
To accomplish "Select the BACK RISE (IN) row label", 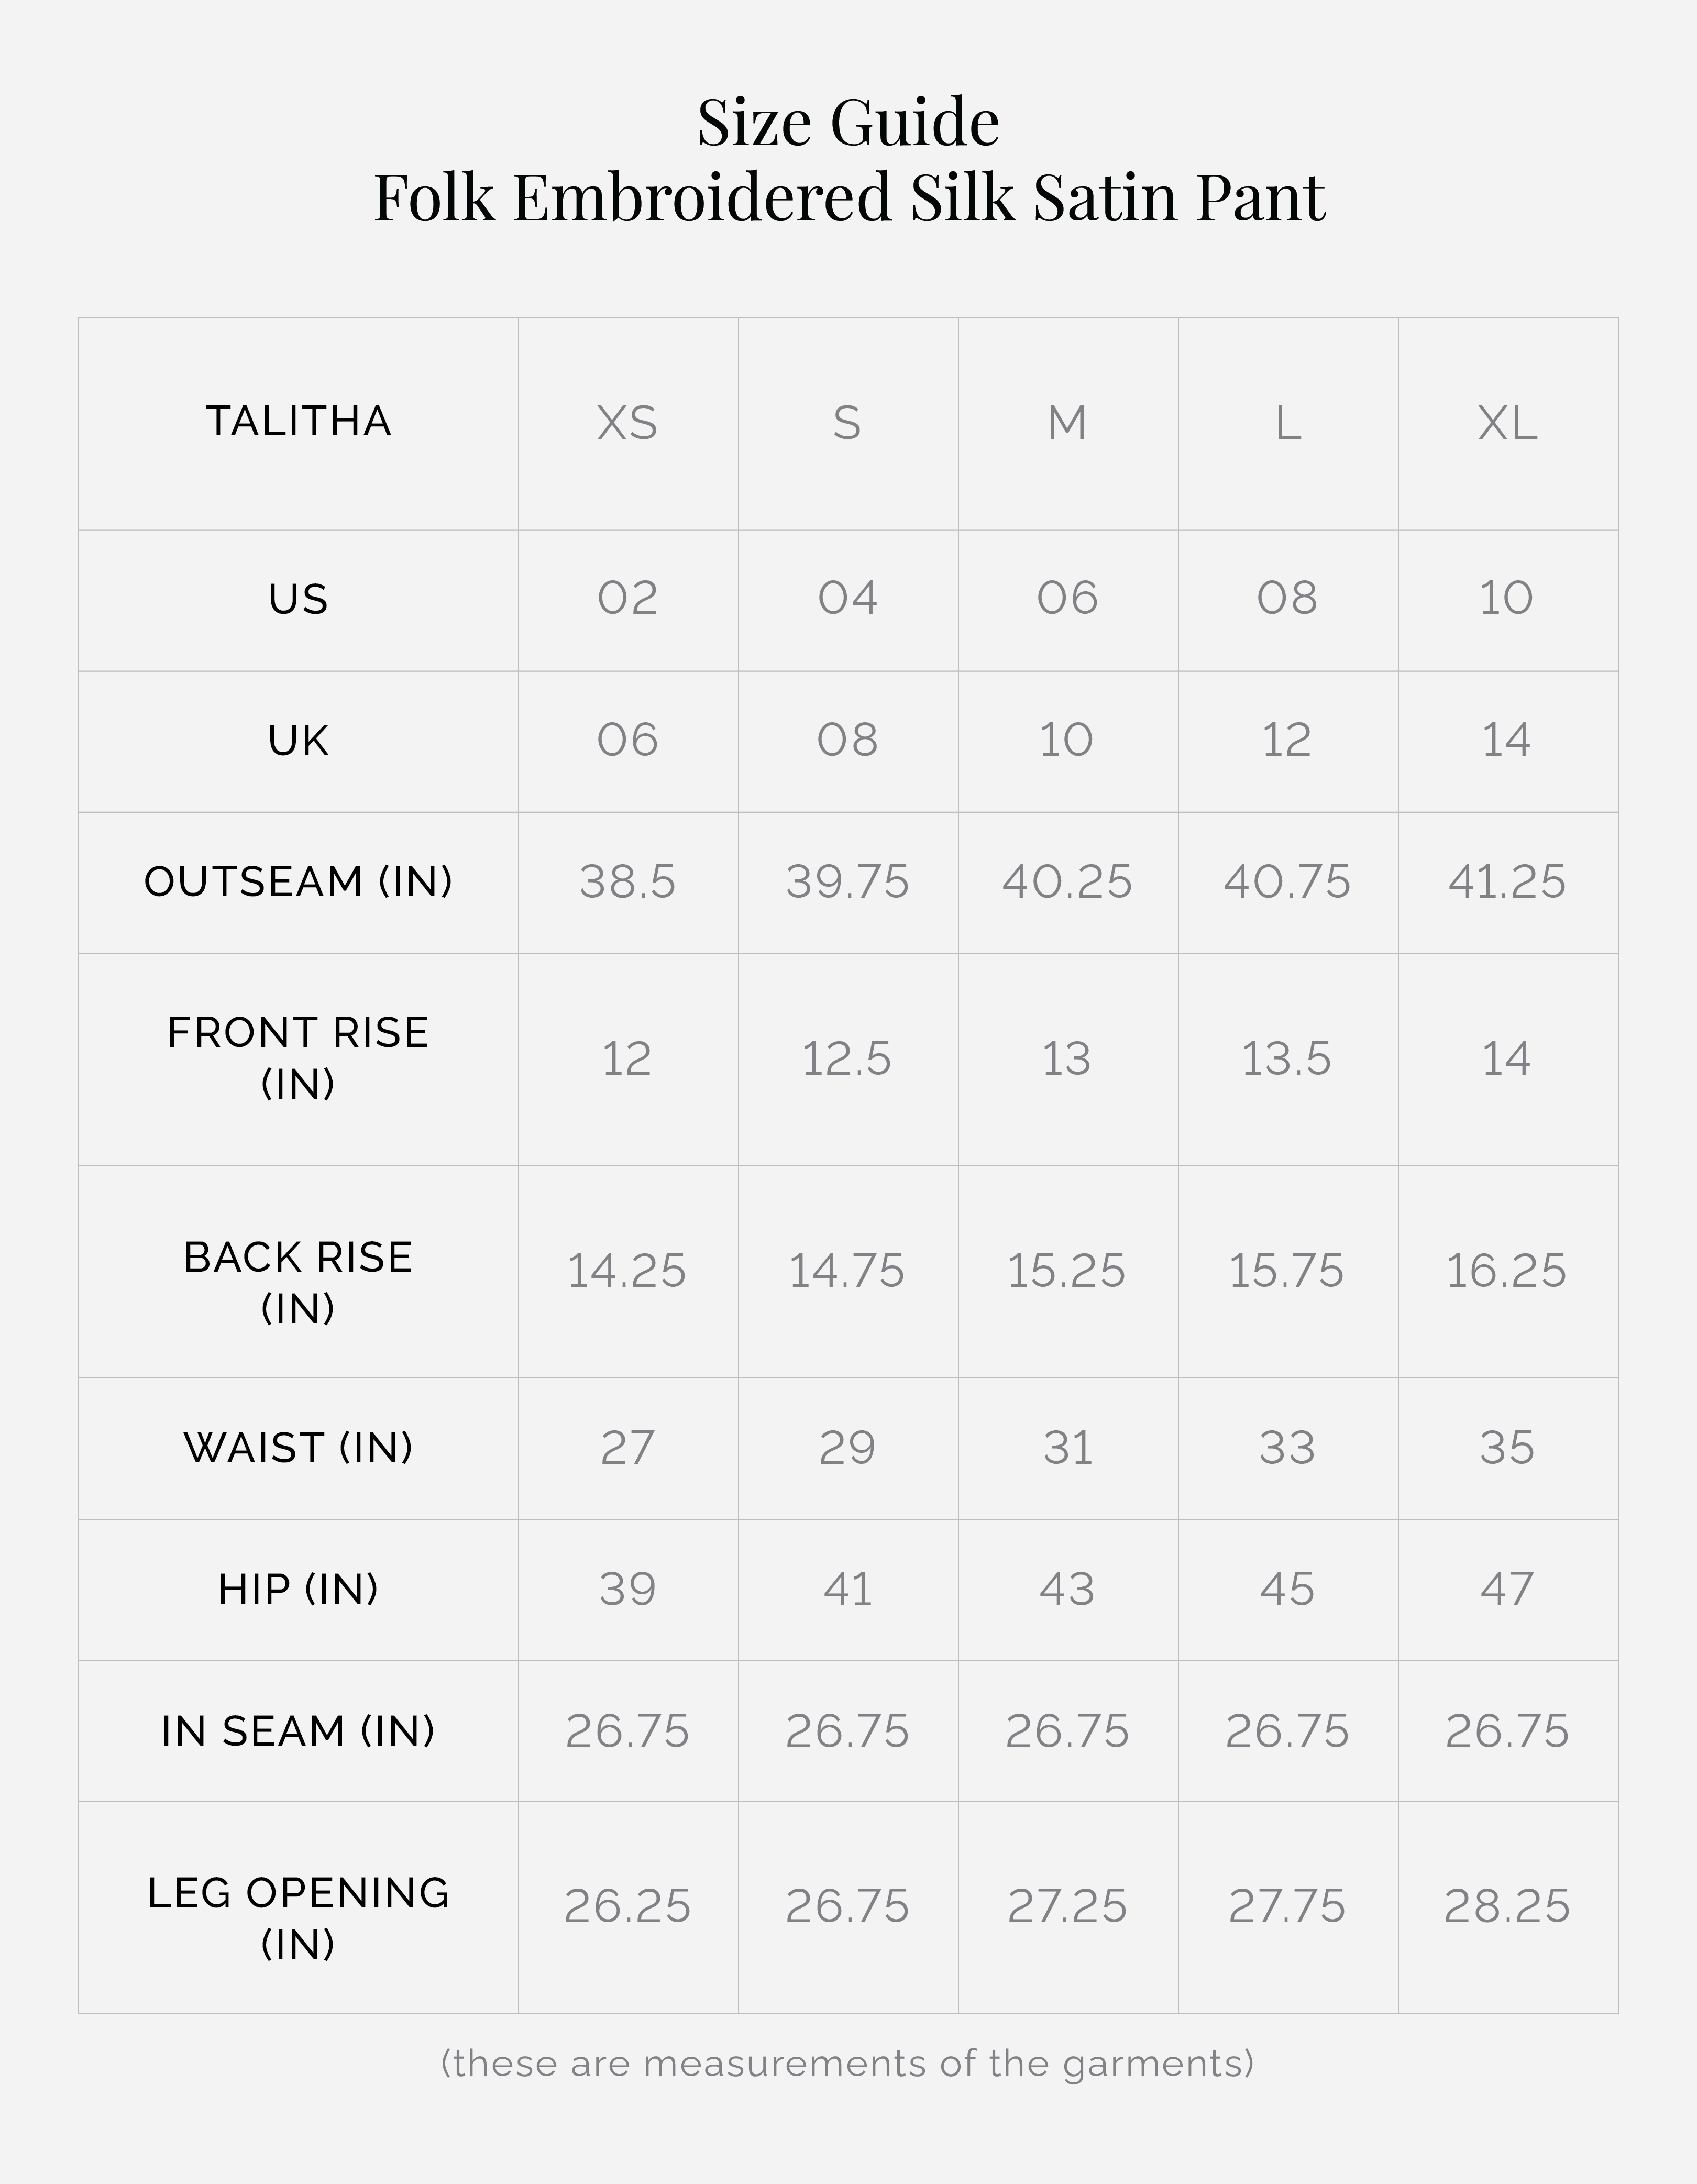I will tap(298, 1282).
